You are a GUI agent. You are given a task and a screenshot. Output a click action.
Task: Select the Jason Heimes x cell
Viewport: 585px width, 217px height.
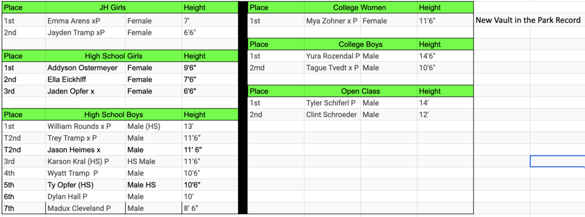tap(86, 150)
